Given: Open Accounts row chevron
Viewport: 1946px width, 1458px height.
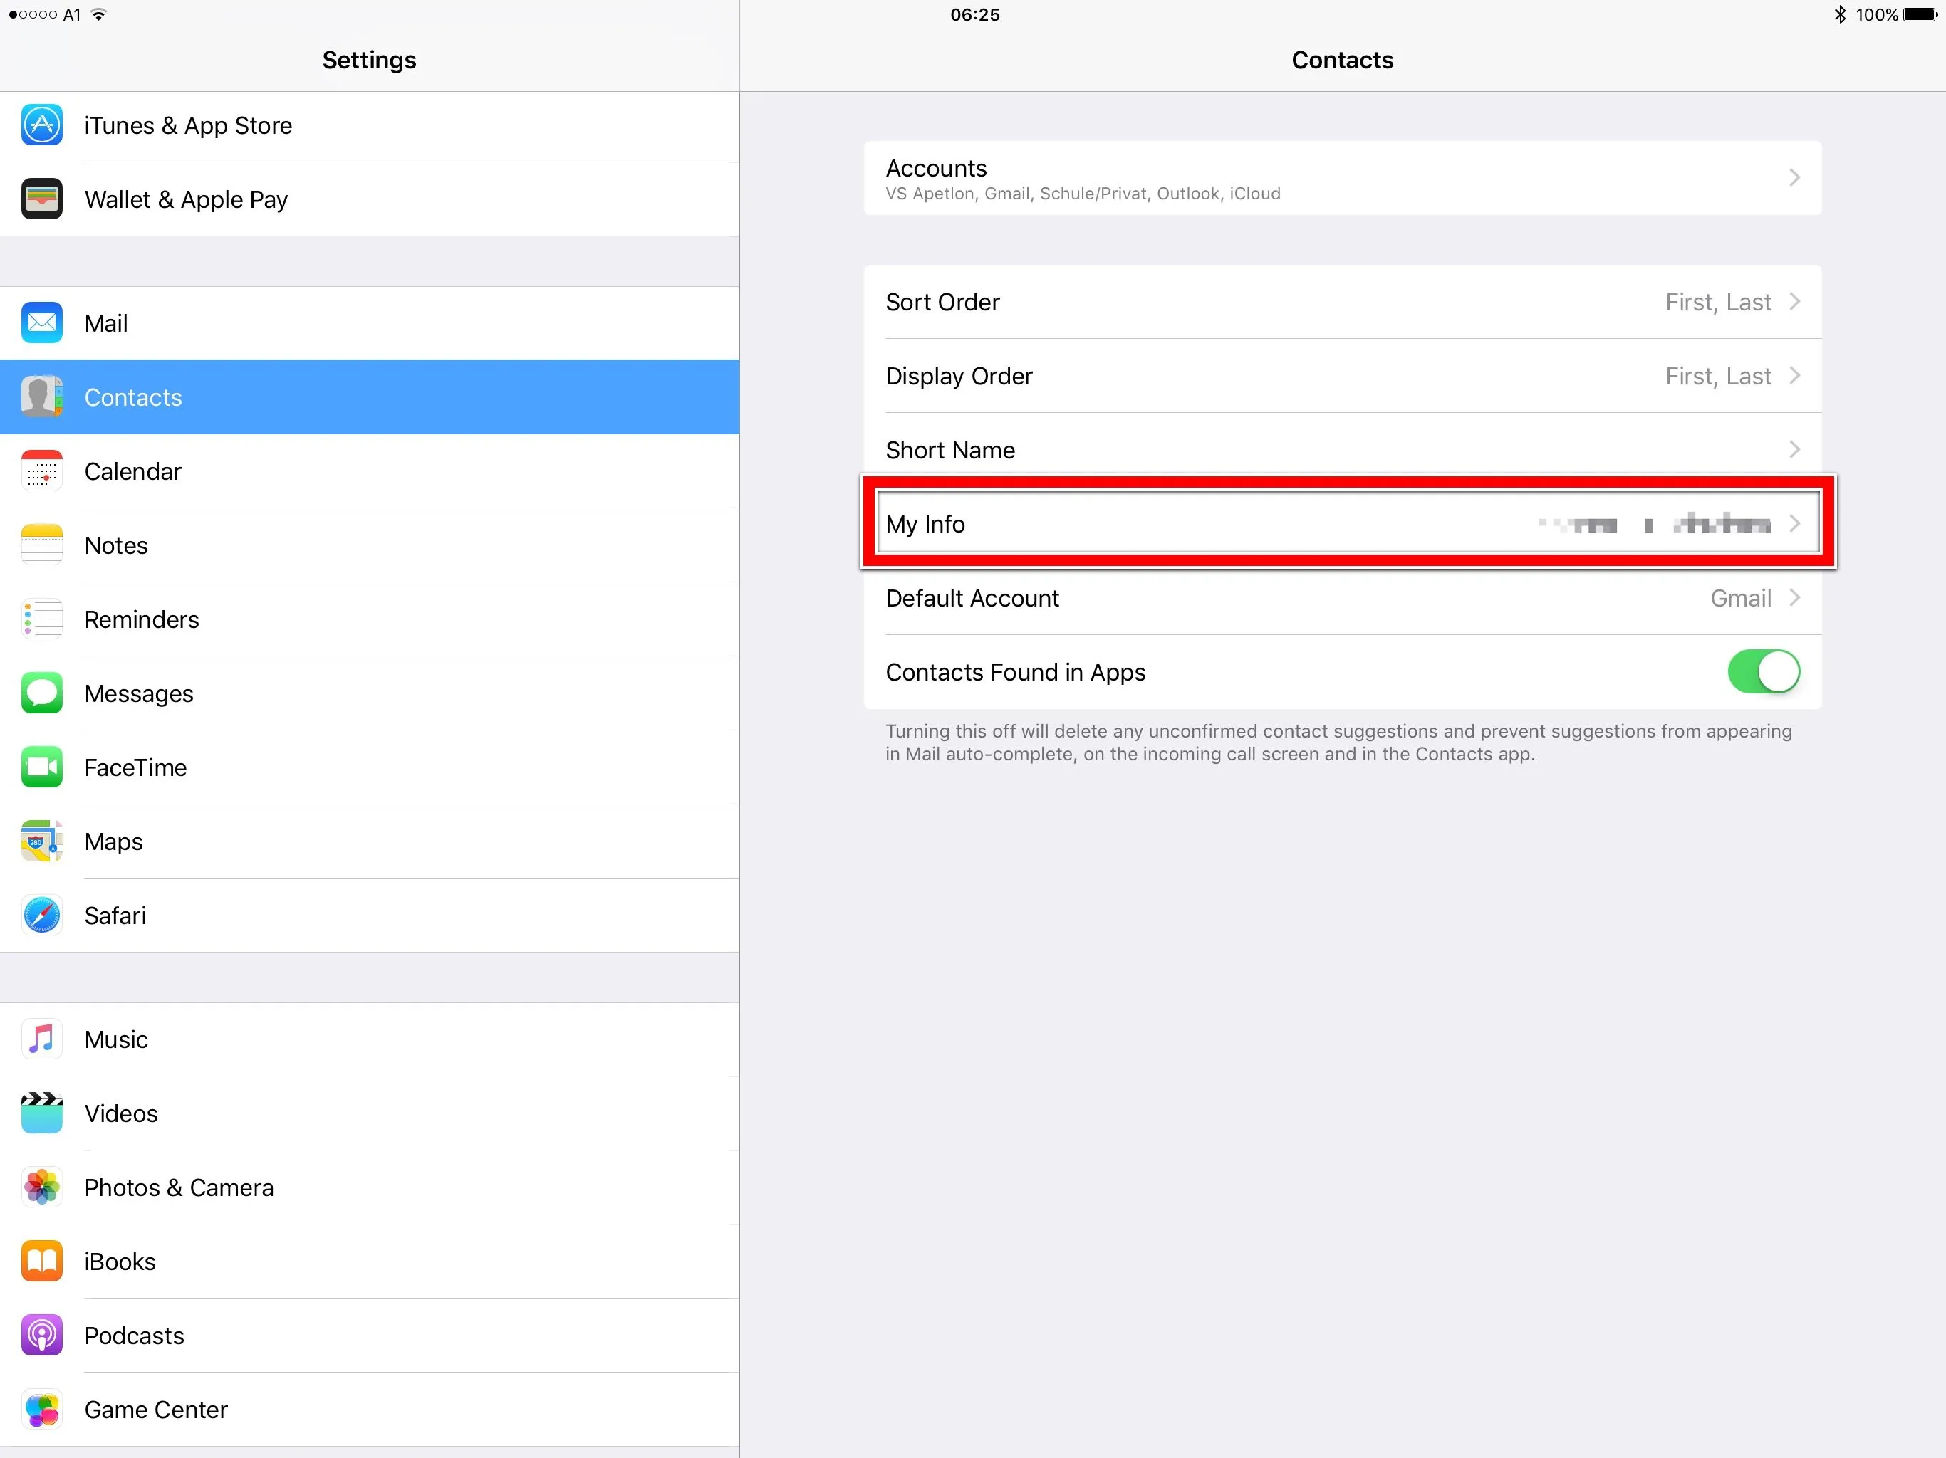Looking at the screenshot, I should pos(1795,178).
